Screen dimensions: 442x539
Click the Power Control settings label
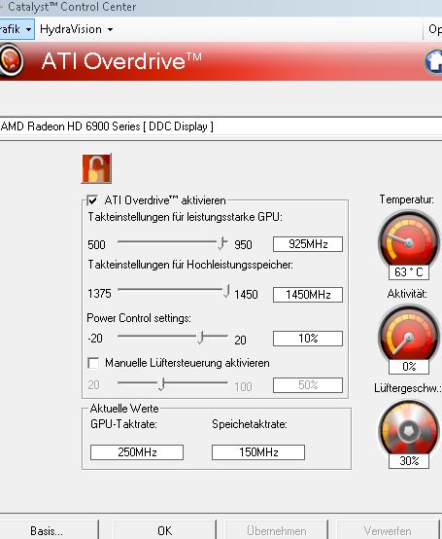click(x=139, y=318)
